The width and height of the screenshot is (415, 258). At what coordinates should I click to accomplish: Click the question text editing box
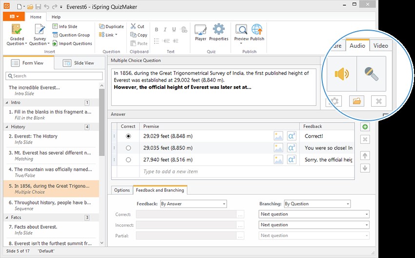point(214,87)
